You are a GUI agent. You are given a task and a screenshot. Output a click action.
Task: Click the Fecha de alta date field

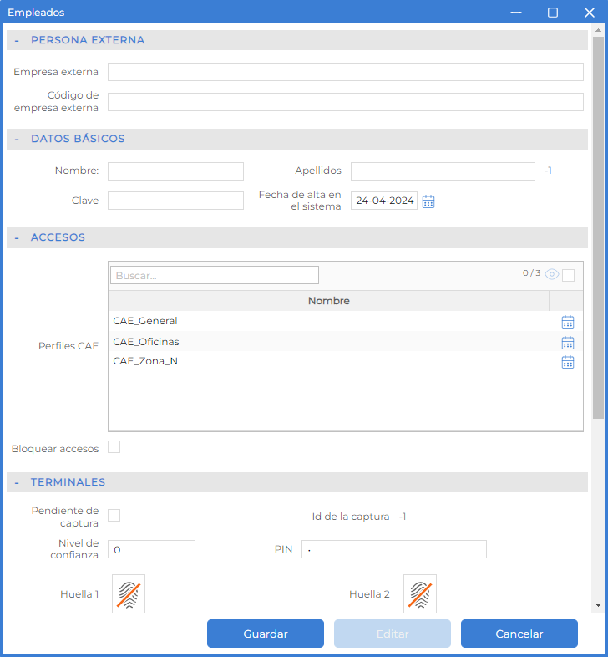(x=384, y=201)
